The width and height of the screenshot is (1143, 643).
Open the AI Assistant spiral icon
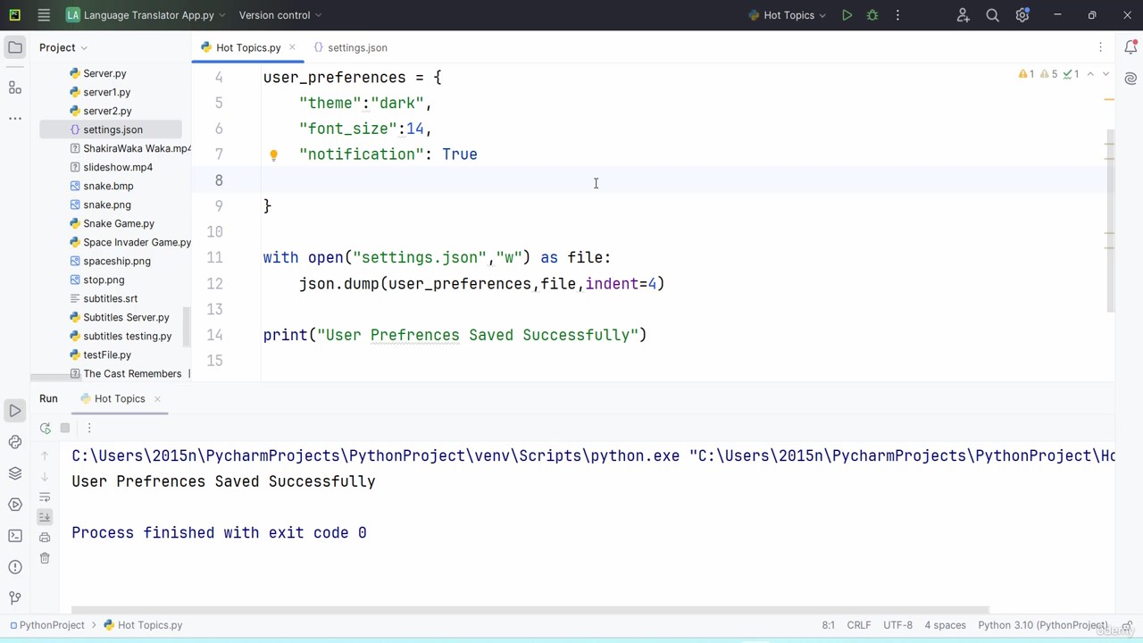pos(1131,79)
